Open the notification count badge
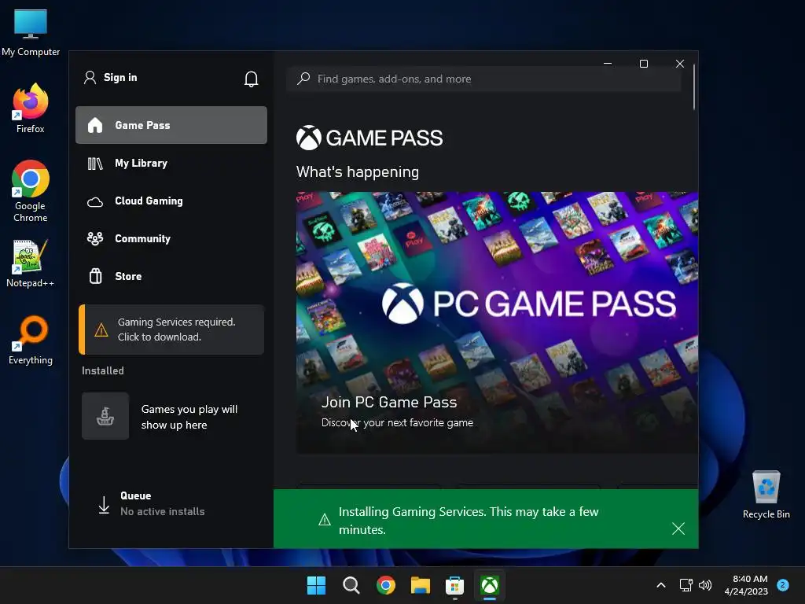 click(x=783, y=585)
